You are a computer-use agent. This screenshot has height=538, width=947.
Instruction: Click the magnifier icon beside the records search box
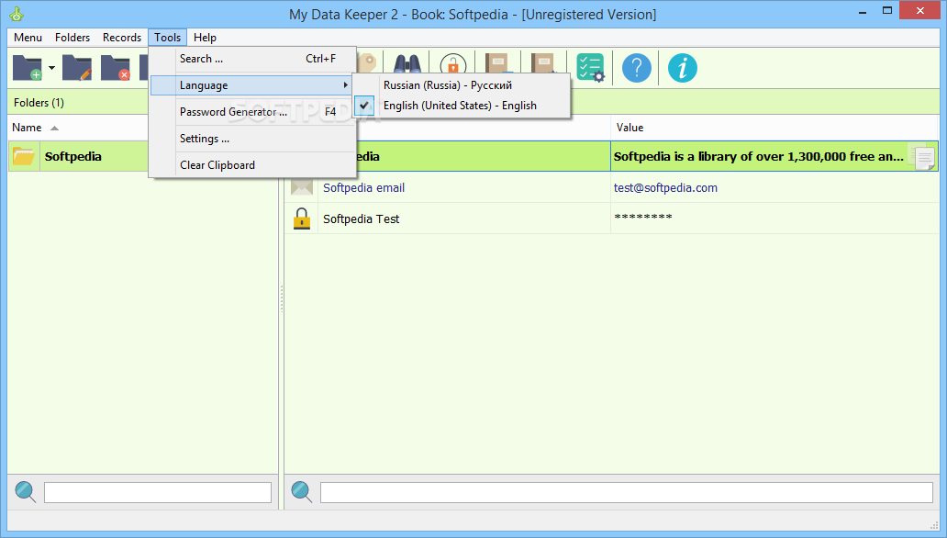click(x=301, y=492)
